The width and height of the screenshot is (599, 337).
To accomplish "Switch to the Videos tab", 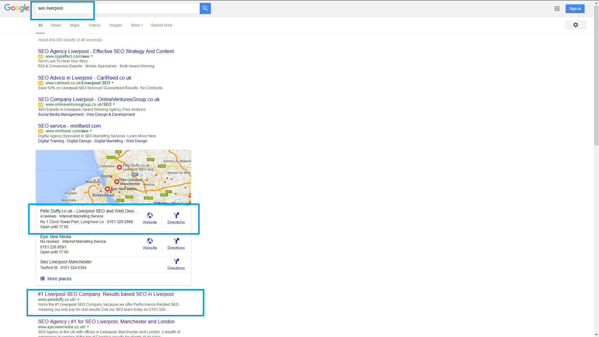I will click(94, 25).
